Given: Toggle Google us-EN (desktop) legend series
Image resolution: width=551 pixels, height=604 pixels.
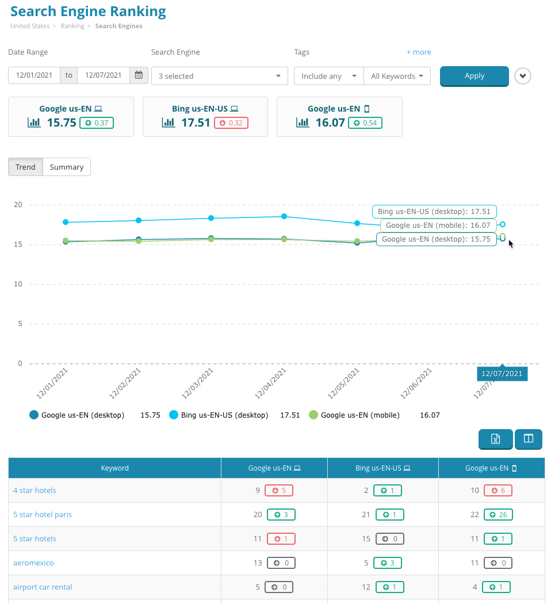Looking at the screenshot, I should tap(76, 415).
